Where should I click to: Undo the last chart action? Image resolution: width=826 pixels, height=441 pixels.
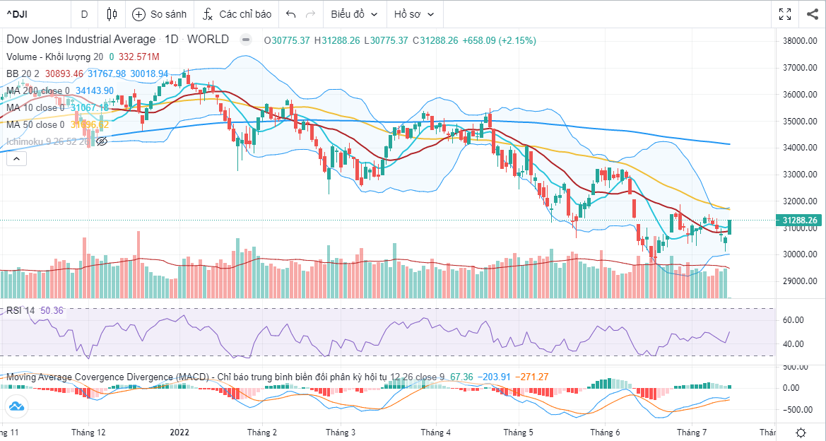tap(291, 14)
